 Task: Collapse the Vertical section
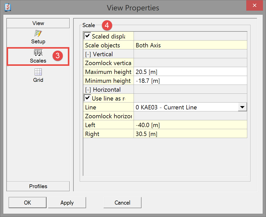click(x=88, y=54)
